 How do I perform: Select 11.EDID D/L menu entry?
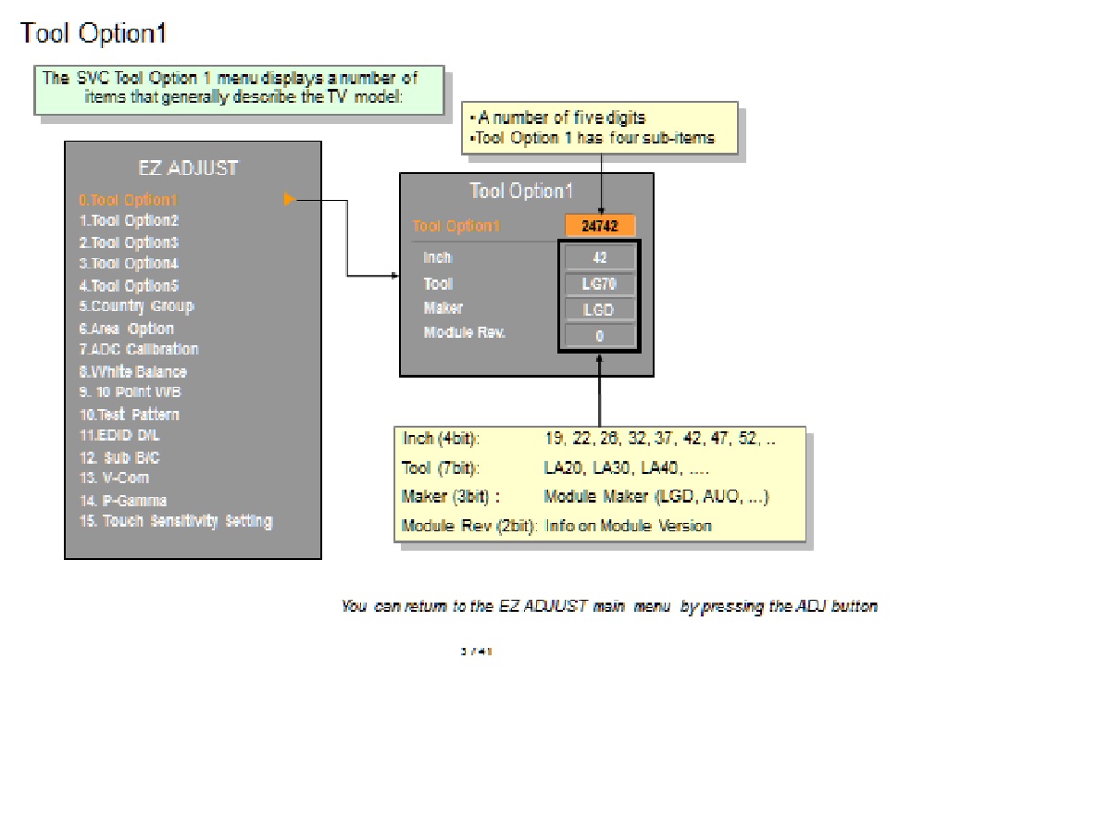click(119, 435)
